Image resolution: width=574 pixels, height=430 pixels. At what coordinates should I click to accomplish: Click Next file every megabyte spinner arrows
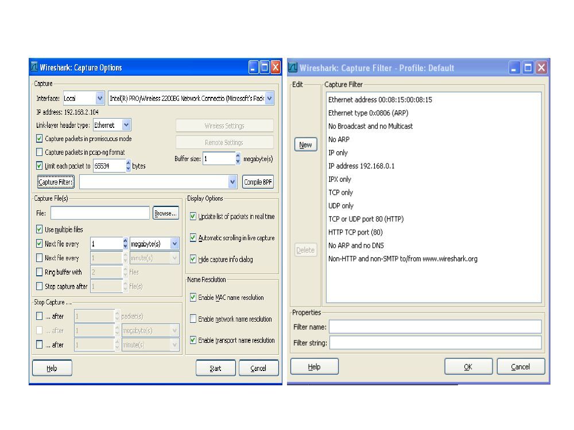(x=125, y=244)
